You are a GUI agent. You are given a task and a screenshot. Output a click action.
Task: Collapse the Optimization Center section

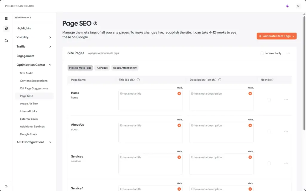point(50,65)
